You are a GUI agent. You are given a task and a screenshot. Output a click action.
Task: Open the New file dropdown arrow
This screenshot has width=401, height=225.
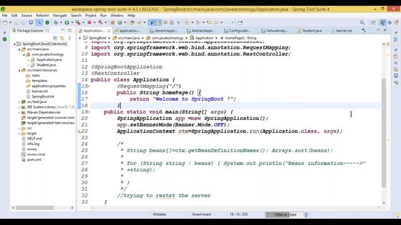pyautogui.click(x=10, y=22)
